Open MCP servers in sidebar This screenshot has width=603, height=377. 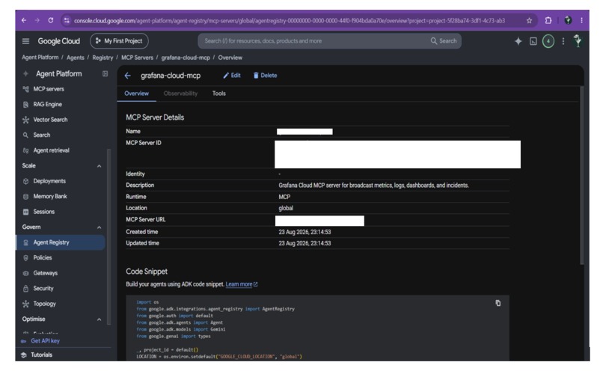click(49, 89)
